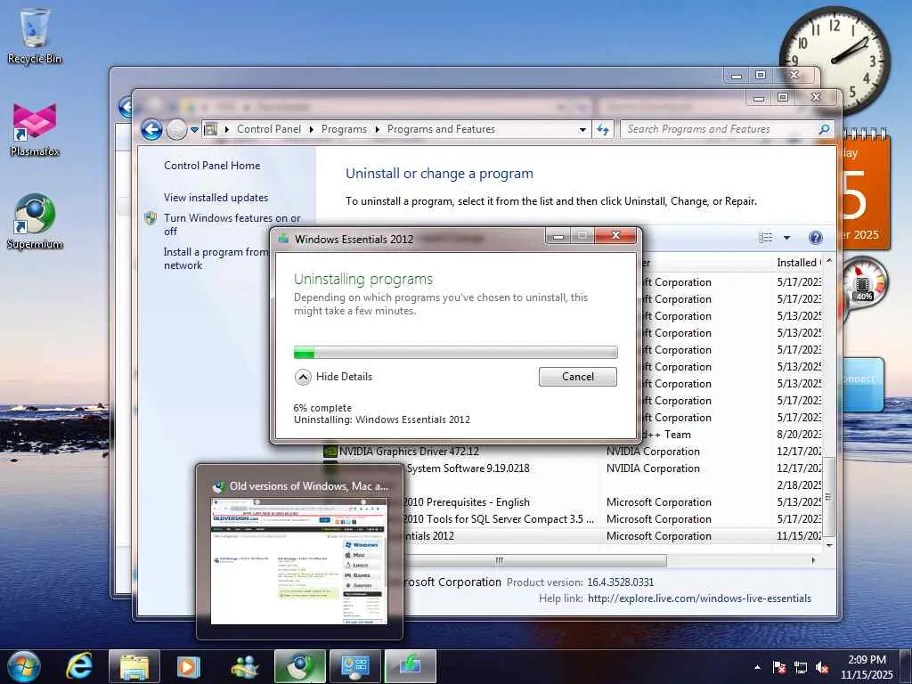Select 2010 Tools for SQL Server Compact 3.5 entry
912x684 pixels.
pos(572,519)
